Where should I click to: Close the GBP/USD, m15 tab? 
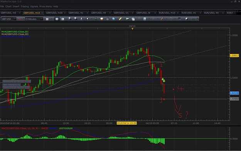(x=42, y=13)
